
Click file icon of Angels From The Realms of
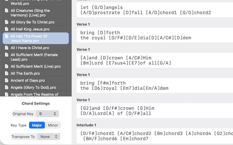(6, 94)
